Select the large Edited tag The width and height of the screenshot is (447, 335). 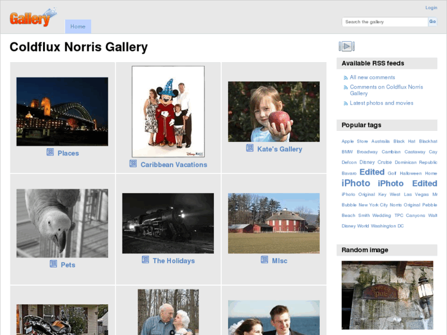(x=372, y=172)
